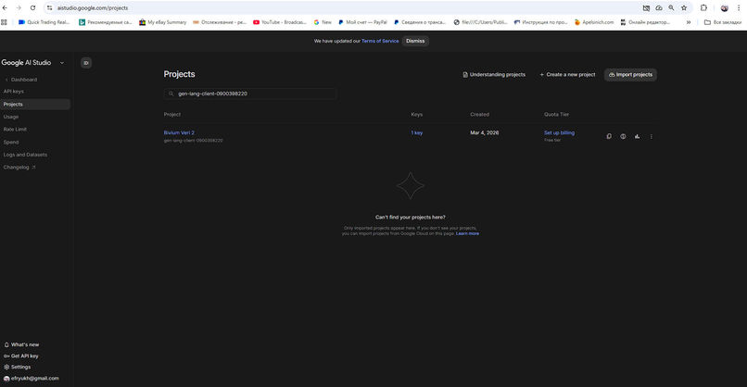The height and width of the screenshot is (387, 747).
Task: Open My eBay Summary bookmark
Action: pos(162,22)
